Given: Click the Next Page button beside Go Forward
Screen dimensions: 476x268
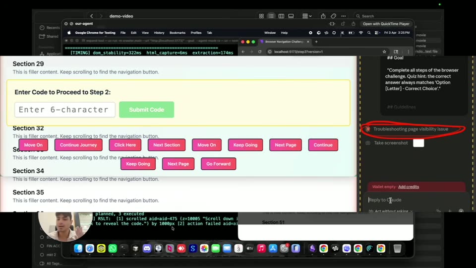Looking at the screenshot, I should 178,164.
